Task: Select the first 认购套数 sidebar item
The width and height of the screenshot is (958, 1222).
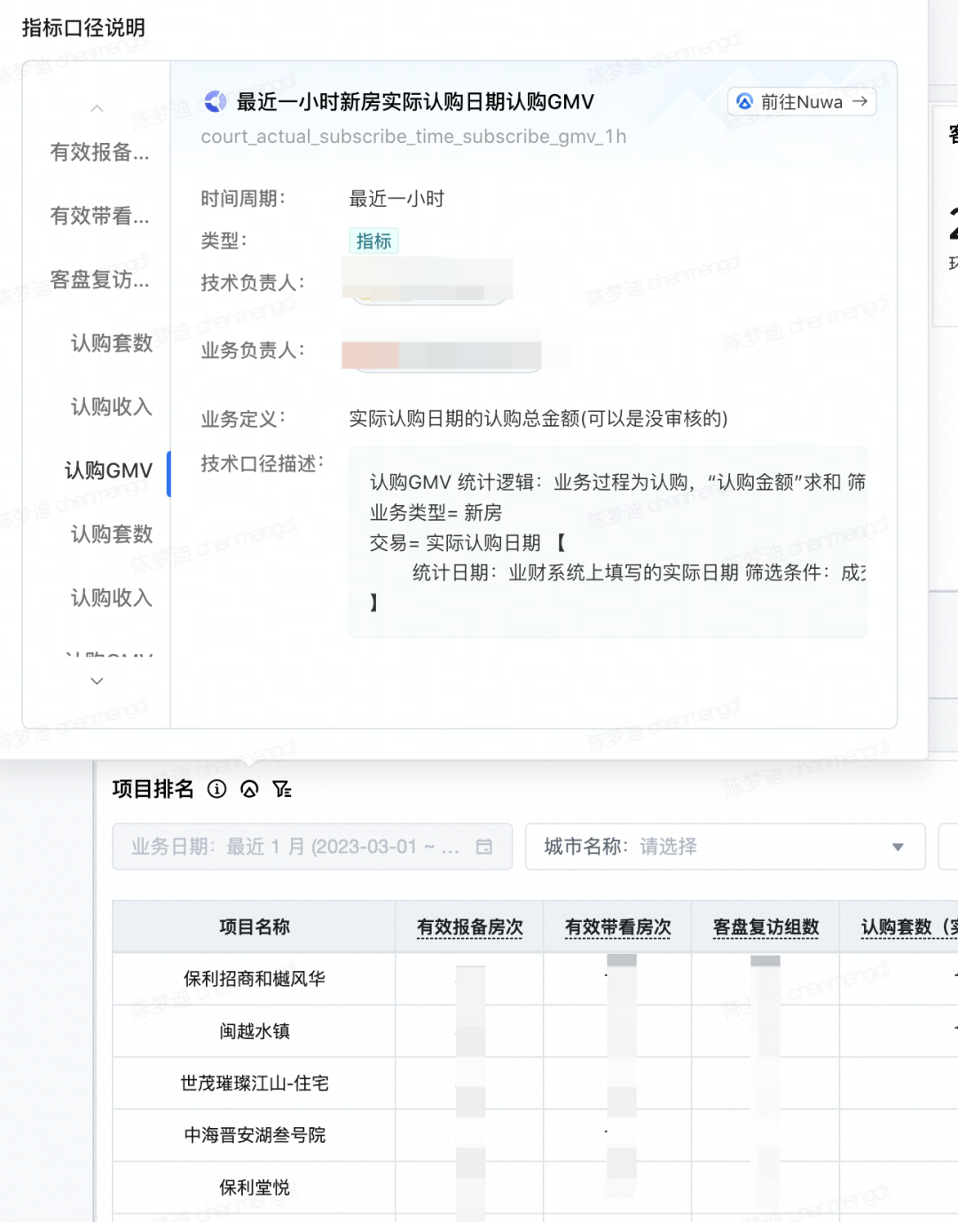Action: (112, 343)
